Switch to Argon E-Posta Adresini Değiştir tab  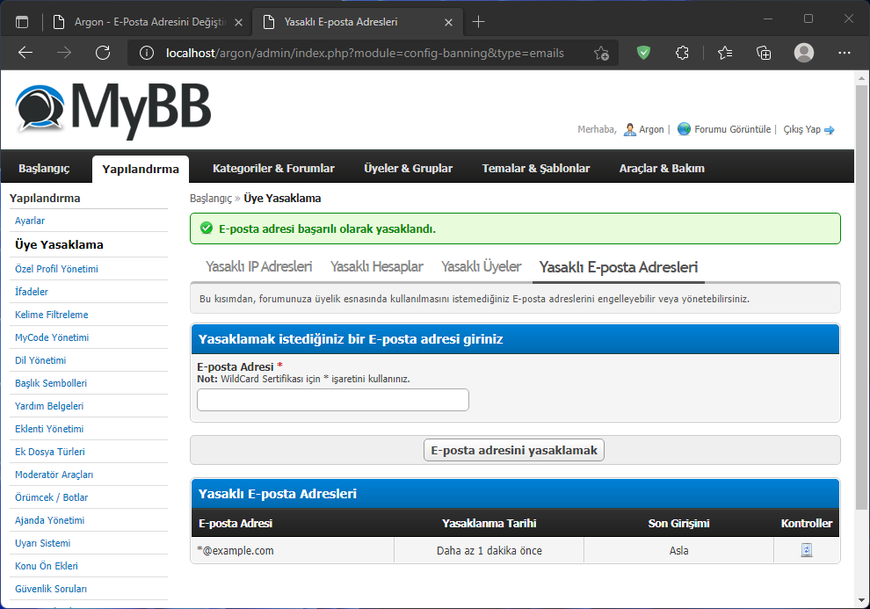coord(149,22)
